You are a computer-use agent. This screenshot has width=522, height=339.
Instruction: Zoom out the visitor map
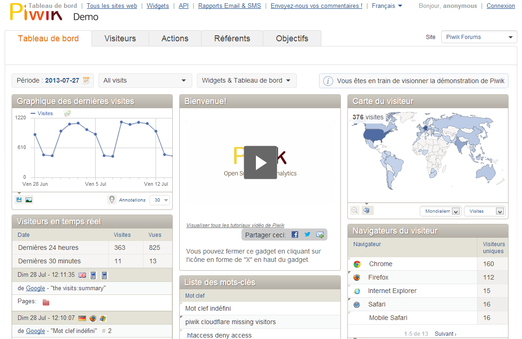tap(355, 210)
